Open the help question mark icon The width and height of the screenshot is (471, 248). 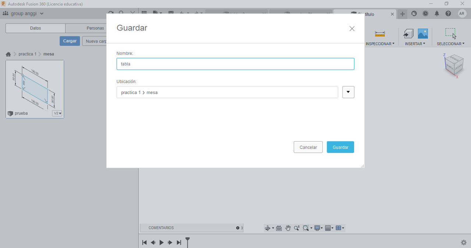[x=448, y=14]
